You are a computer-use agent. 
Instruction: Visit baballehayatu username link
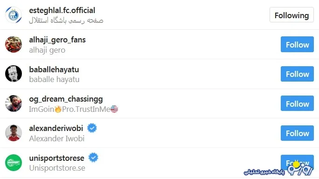pos(54,69)
